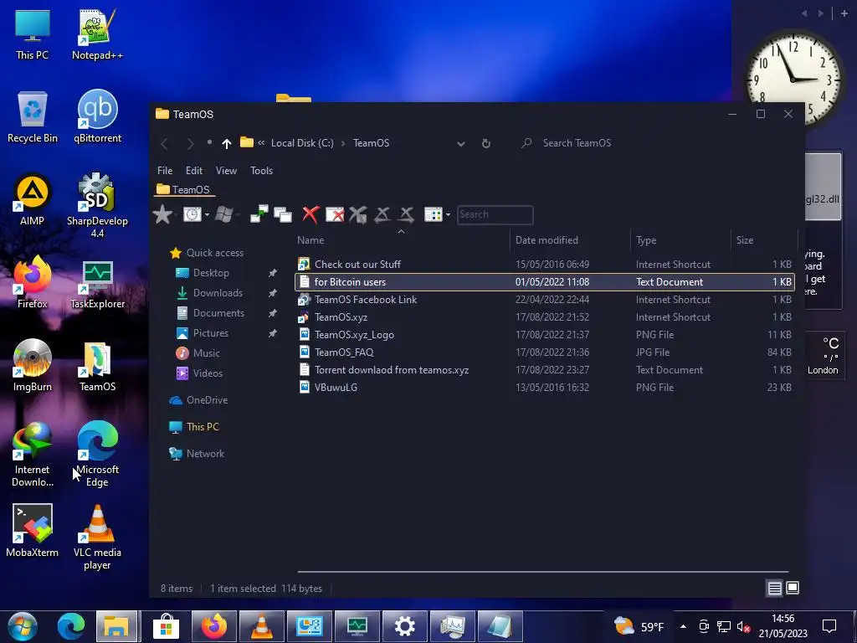The width and height of the screenshot is (857, 643).
Task: Click the Back navigation arrow
Action: [x=164, y=144]
